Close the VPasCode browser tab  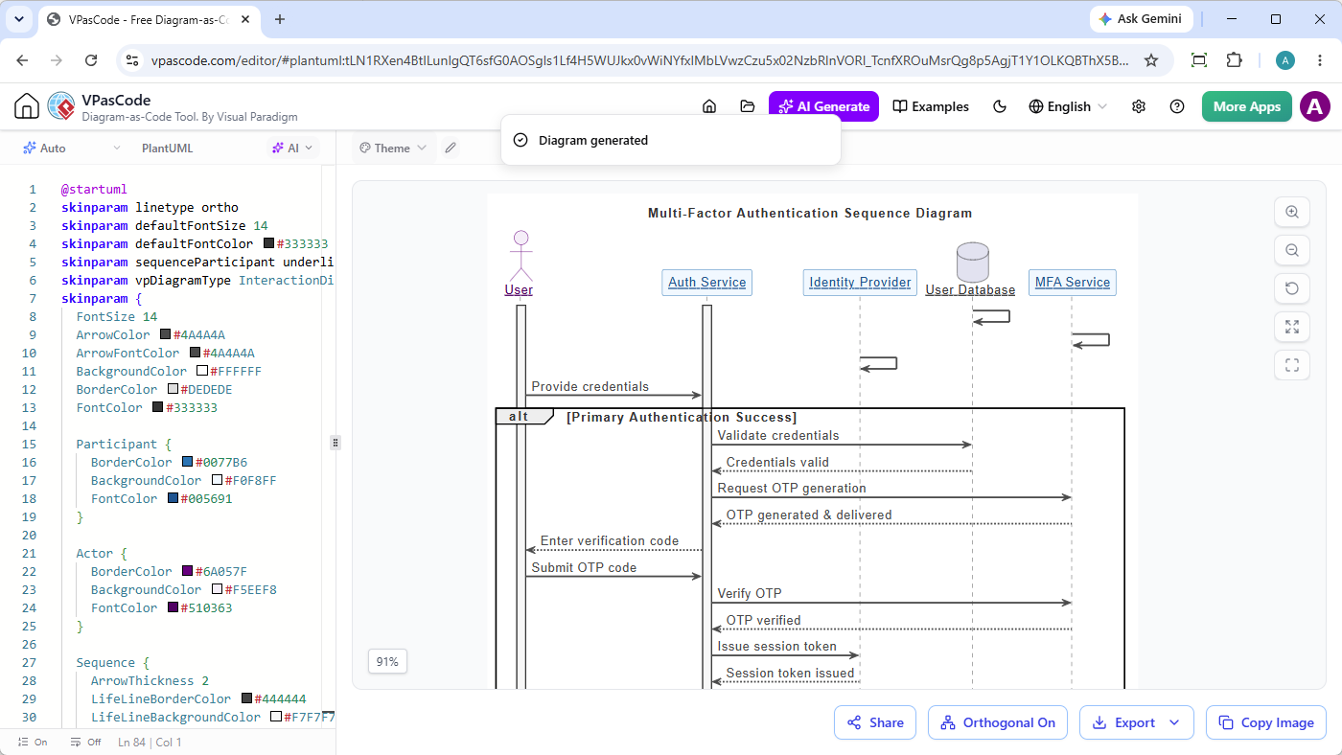[244, 19]
